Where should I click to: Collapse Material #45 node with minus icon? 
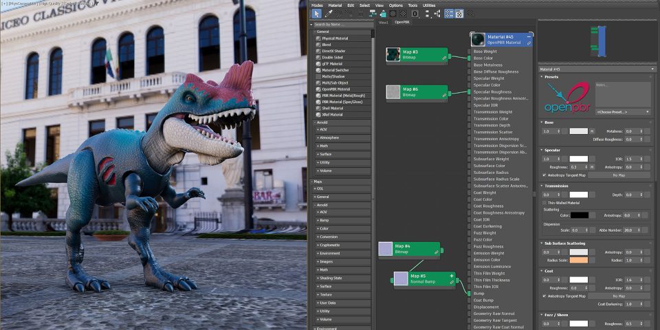pyautogui.click(x=529, y=36)
